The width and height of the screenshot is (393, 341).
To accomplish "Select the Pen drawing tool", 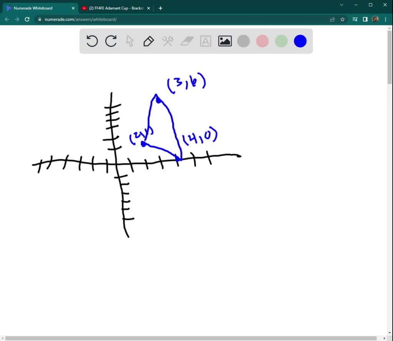I will (x=149, y=41).
